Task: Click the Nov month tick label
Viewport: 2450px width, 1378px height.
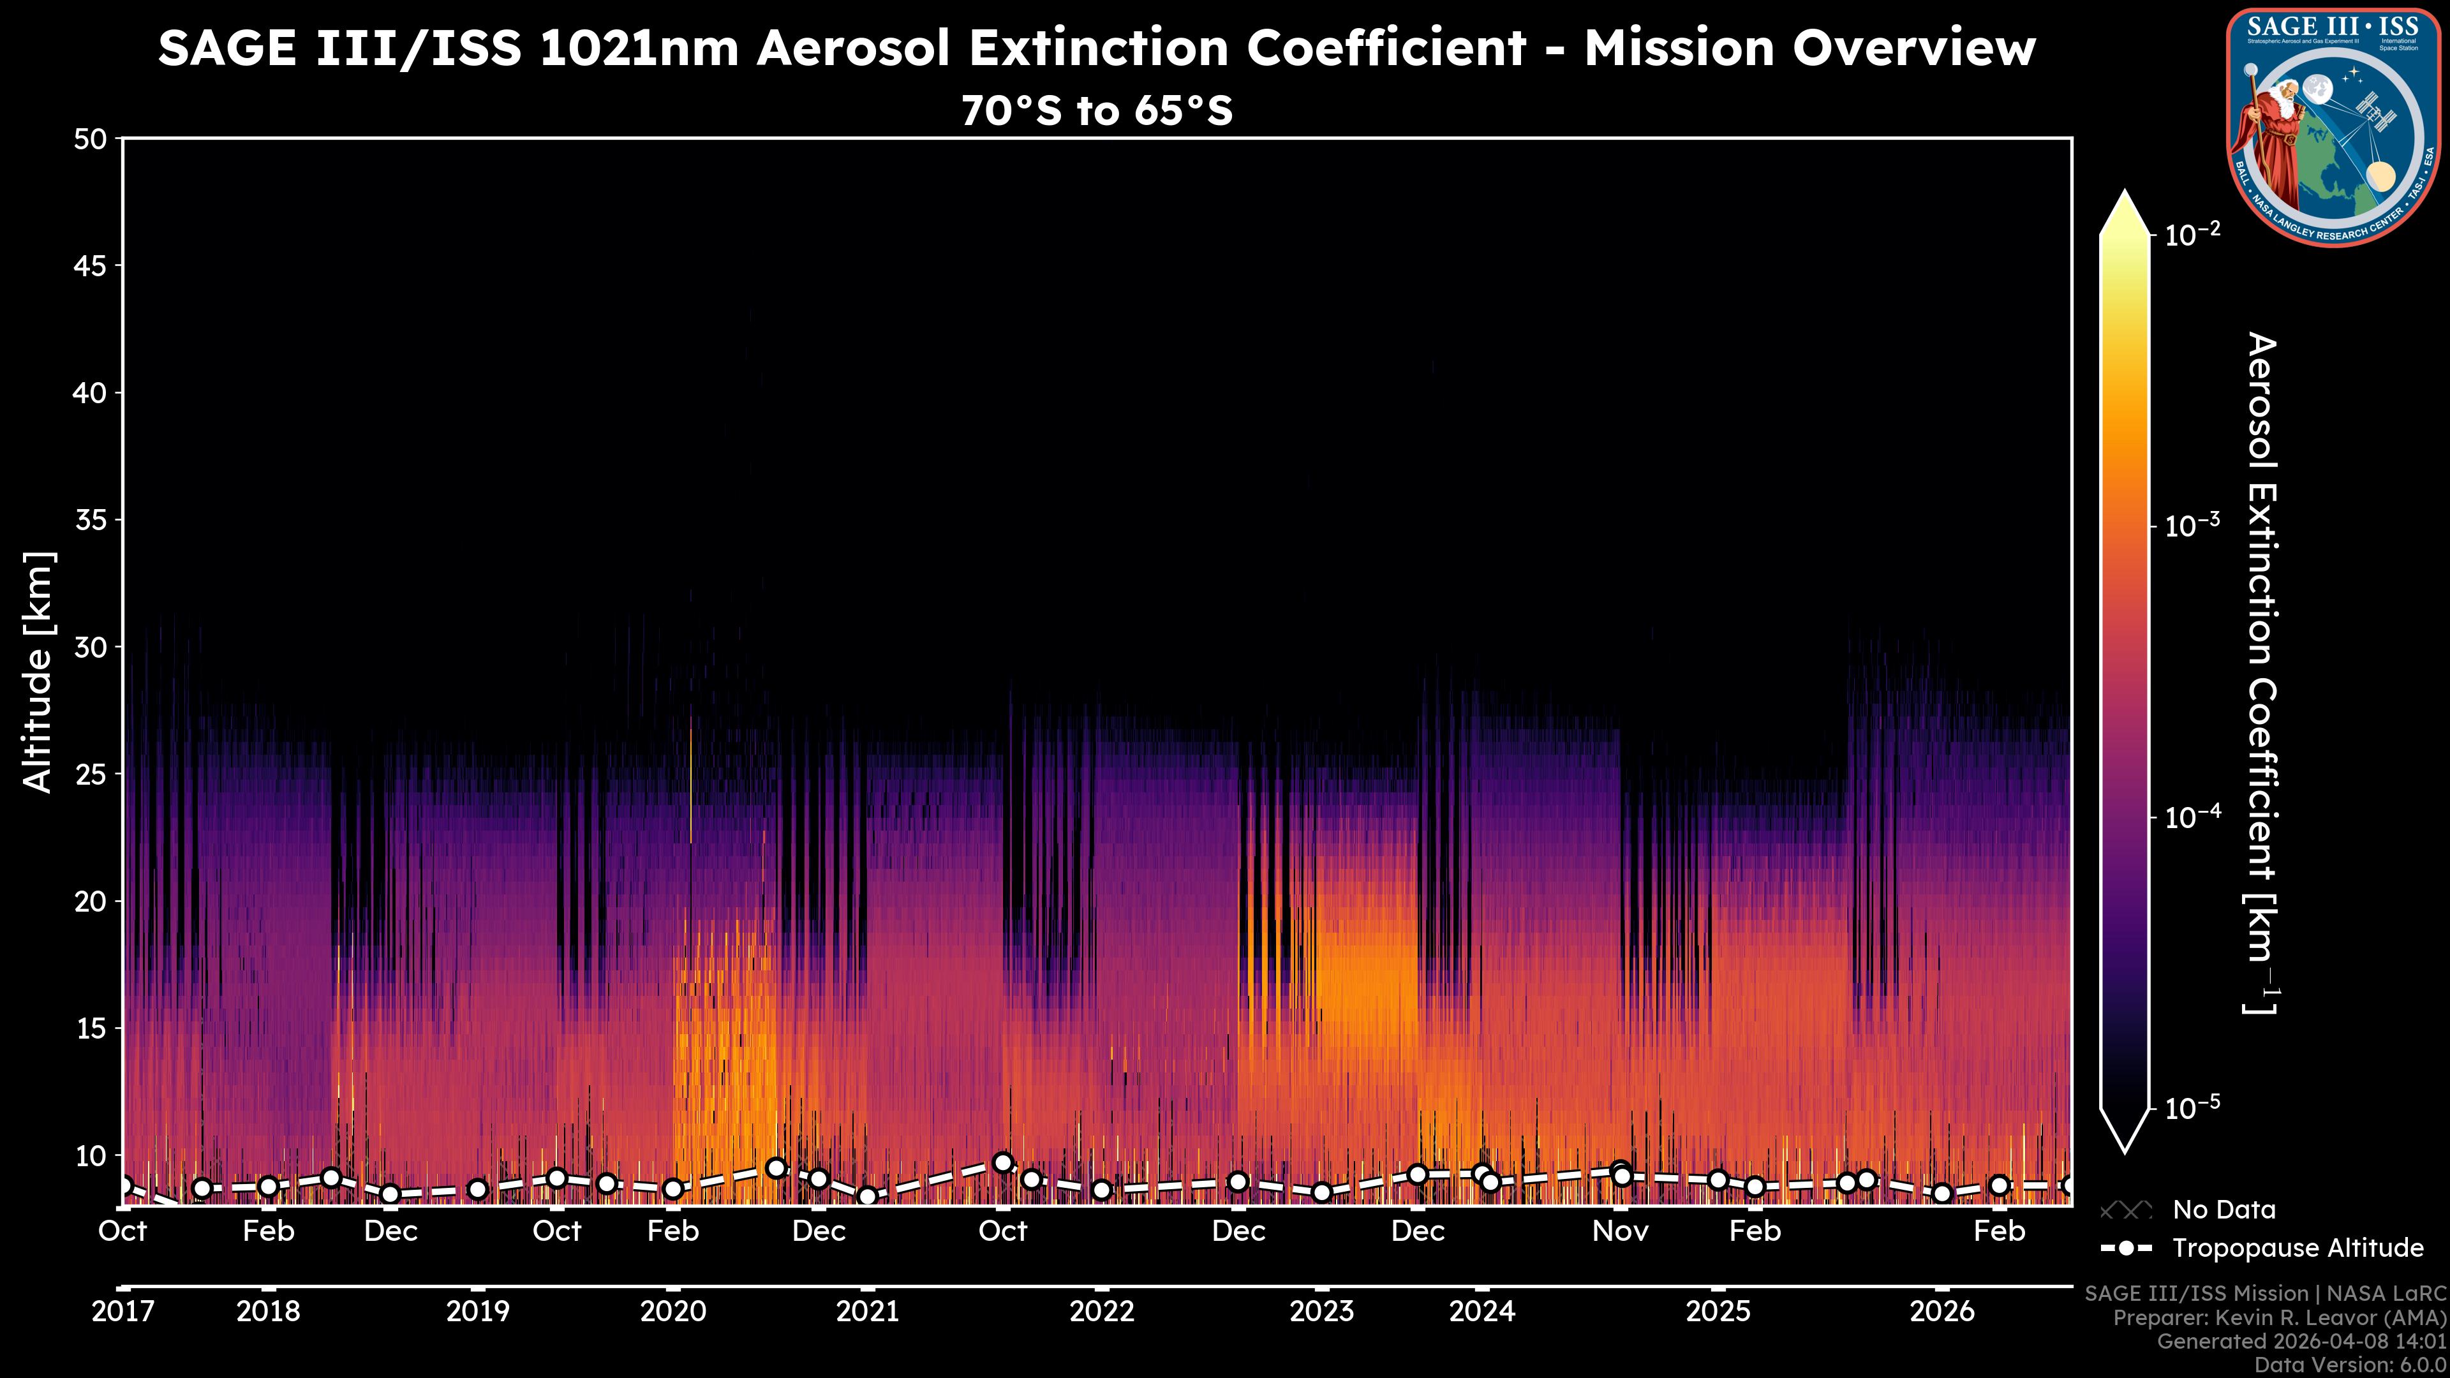Action: point(1621,1231)
